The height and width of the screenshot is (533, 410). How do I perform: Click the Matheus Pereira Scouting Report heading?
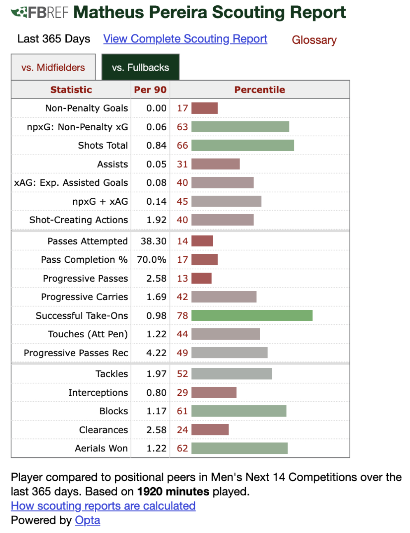[210, 13]
